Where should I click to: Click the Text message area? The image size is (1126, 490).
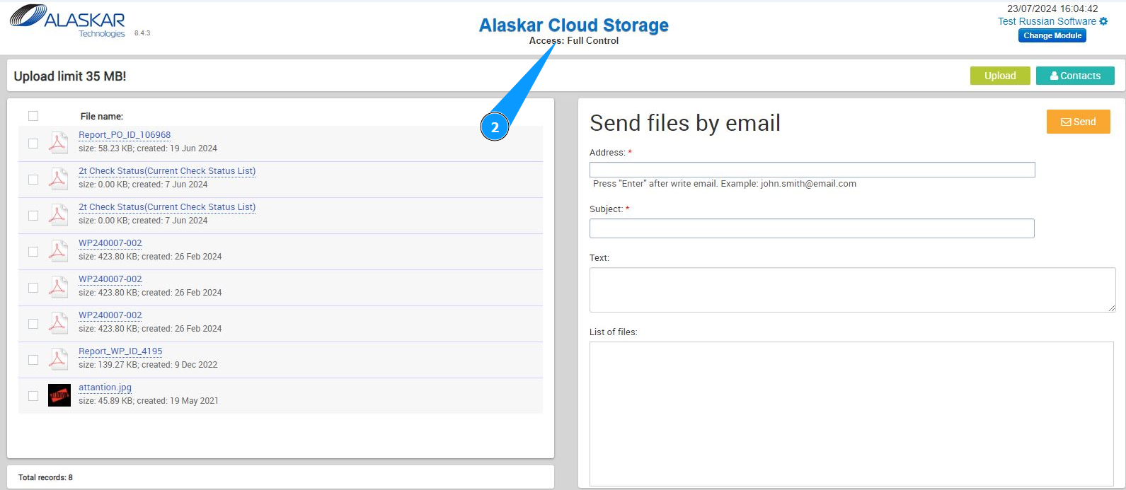pos(851,290)
